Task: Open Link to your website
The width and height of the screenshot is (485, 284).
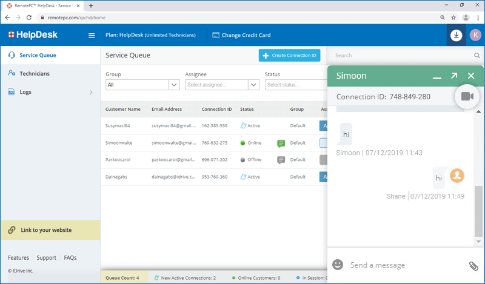Action: click(46, 230)
